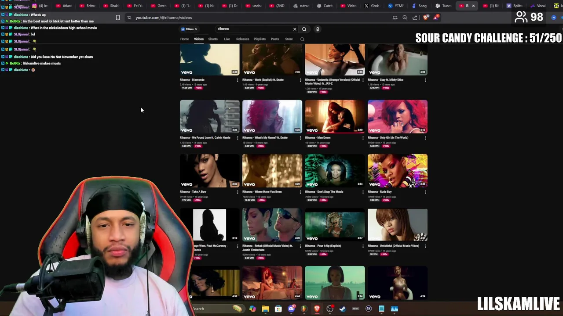Open What's My Name? video thumbnail

272,116
